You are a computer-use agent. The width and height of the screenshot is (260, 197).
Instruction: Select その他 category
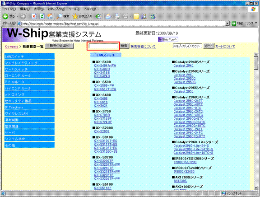(x=29, y=145)
